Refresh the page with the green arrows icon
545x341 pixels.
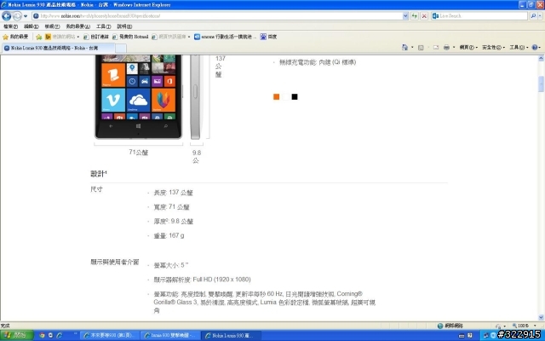[x=415, y=16]
